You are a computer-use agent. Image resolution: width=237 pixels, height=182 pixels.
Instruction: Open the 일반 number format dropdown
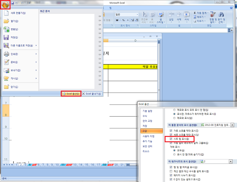(x=137, y=15)
